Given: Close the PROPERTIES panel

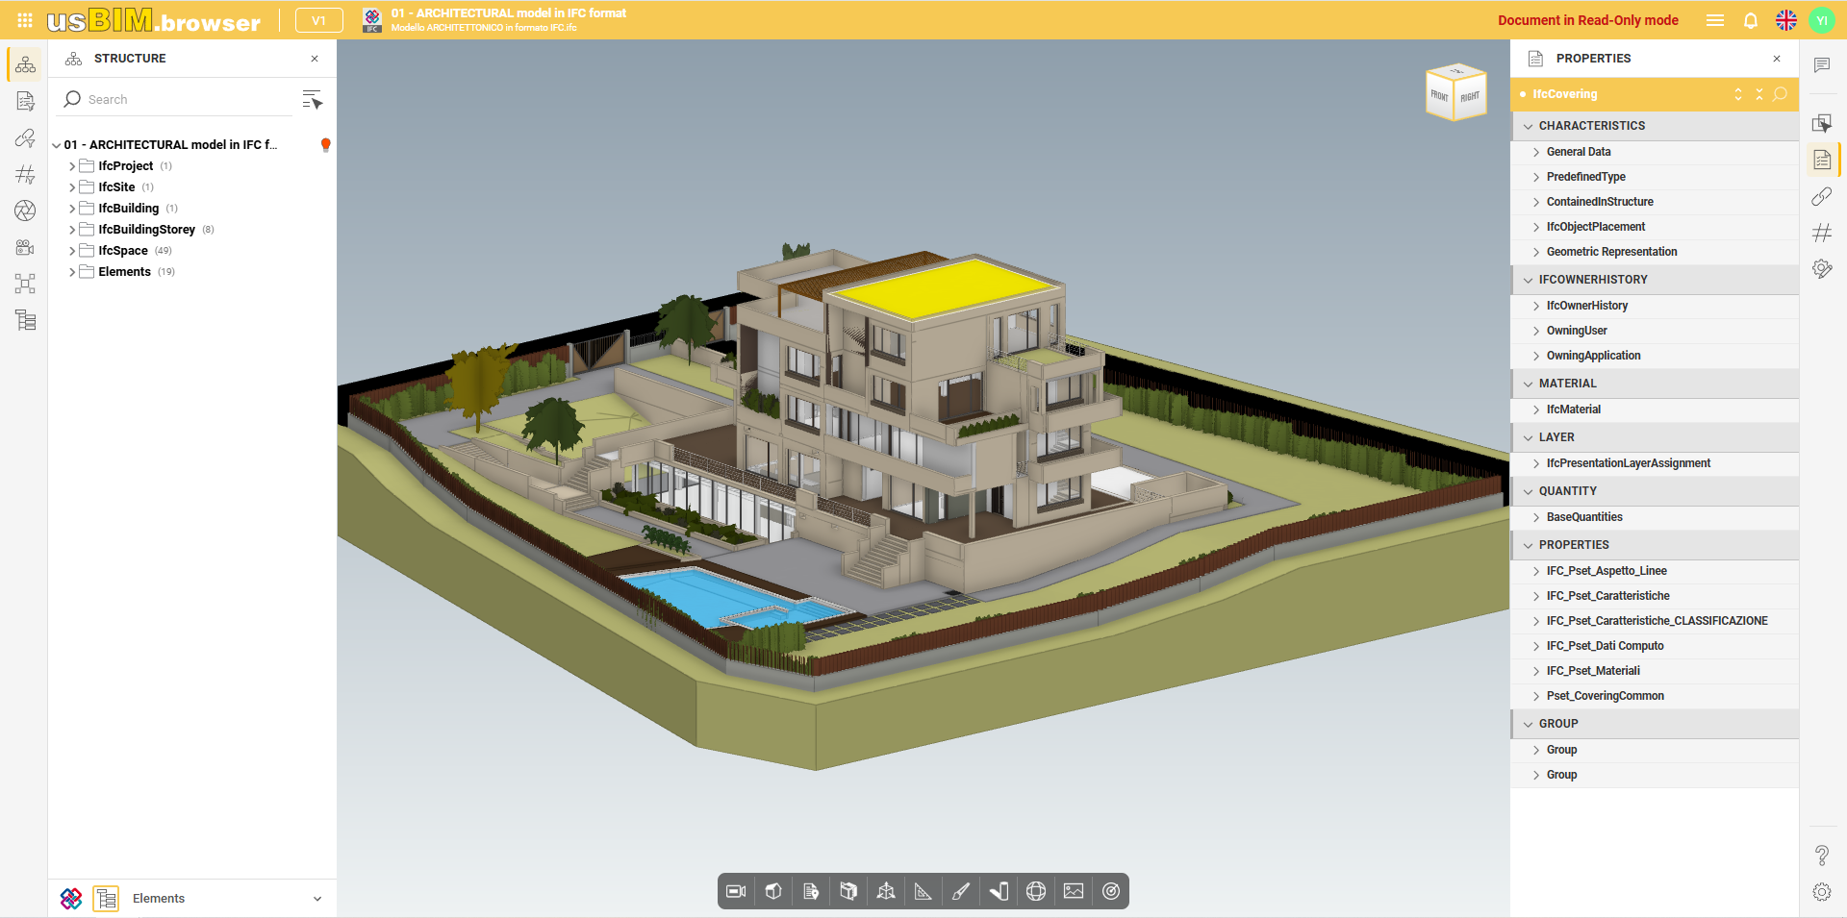Looking at the screenshot, I should 1777,59.
